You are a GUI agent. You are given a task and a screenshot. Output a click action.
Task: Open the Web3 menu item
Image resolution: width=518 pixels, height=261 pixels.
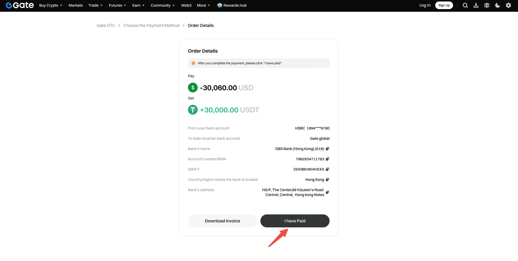click(186, 5)
